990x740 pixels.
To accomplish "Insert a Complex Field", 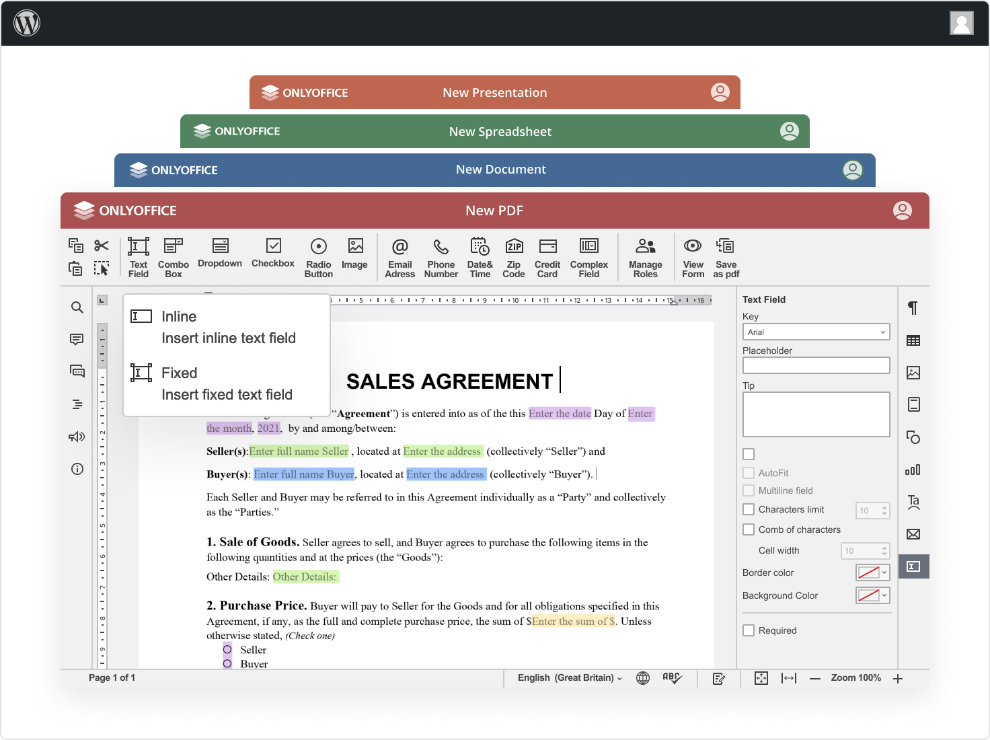I will (x=589, y=257).
